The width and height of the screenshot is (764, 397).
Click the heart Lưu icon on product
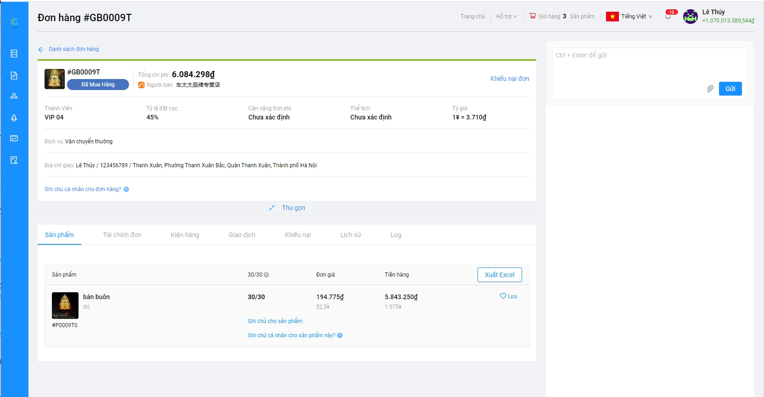(503, 296)
